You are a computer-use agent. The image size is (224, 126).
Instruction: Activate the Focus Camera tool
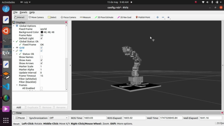coord(68,17)
